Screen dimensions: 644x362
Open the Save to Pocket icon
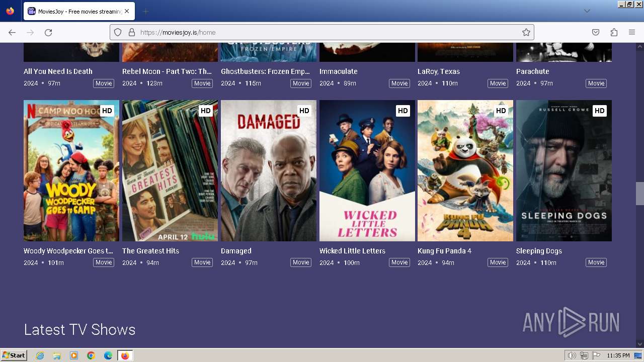(596, 32)
